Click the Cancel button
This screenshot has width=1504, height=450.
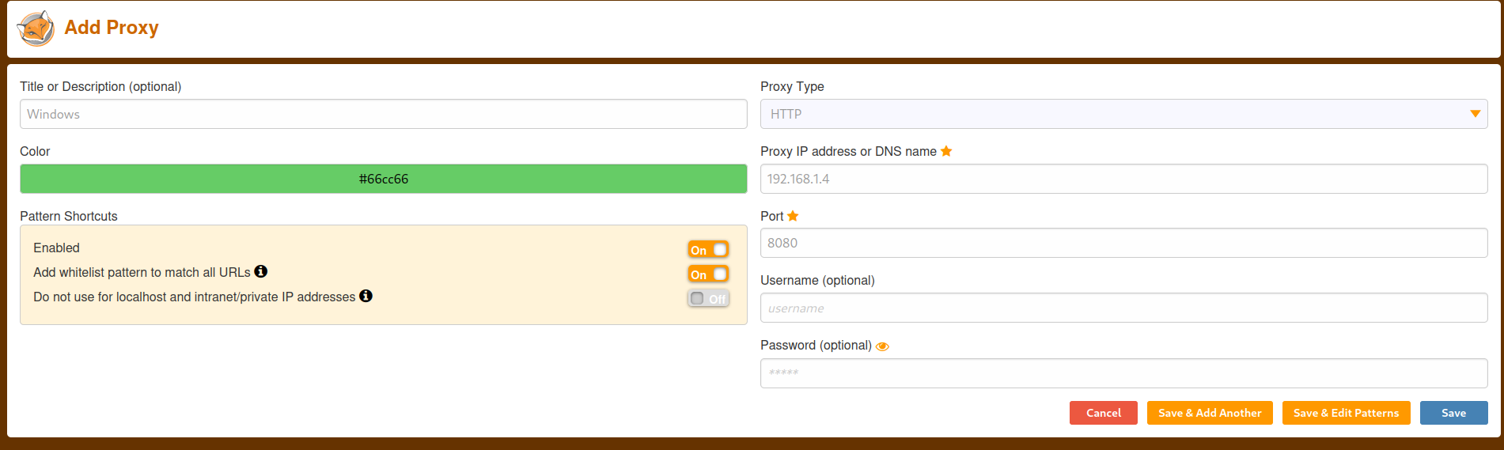coord(1103,413)
